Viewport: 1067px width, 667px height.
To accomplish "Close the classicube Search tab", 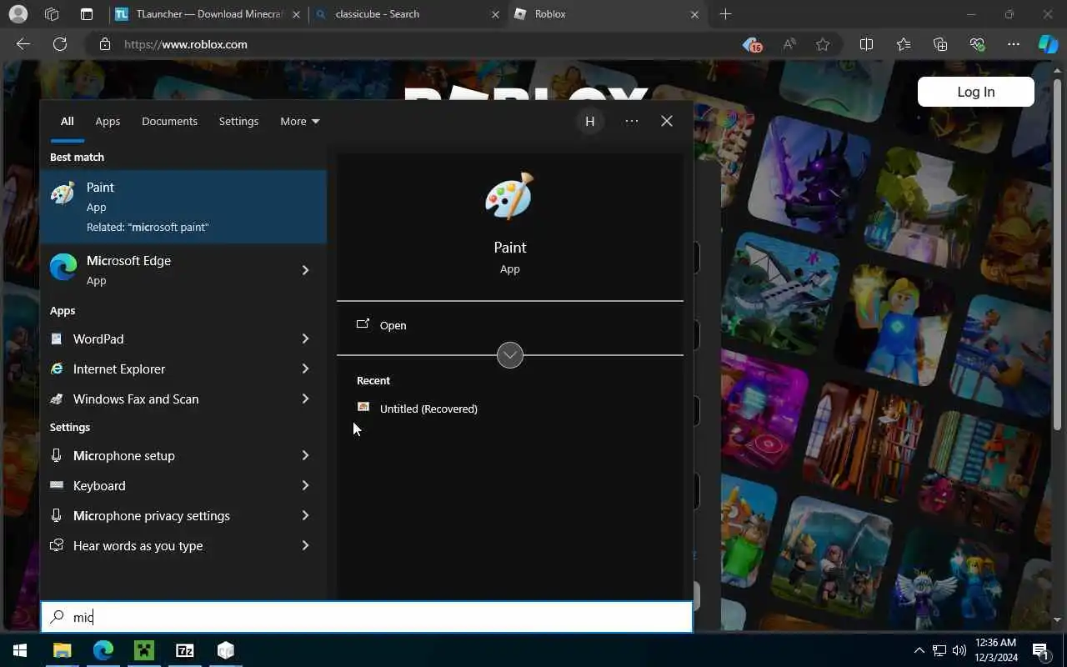I will coord(496,14).
